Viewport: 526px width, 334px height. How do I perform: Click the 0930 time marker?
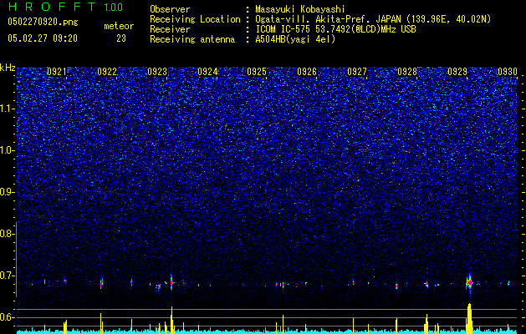point(508,72)
